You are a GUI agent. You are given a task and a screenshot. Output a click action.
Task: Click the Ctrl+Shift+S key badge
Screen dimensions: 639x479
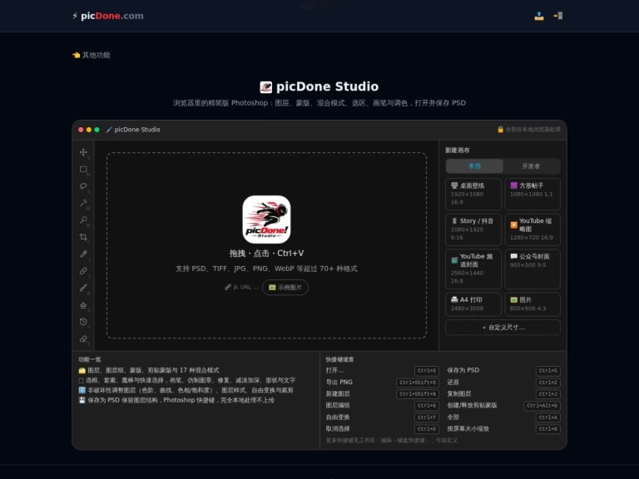point(418,383)
